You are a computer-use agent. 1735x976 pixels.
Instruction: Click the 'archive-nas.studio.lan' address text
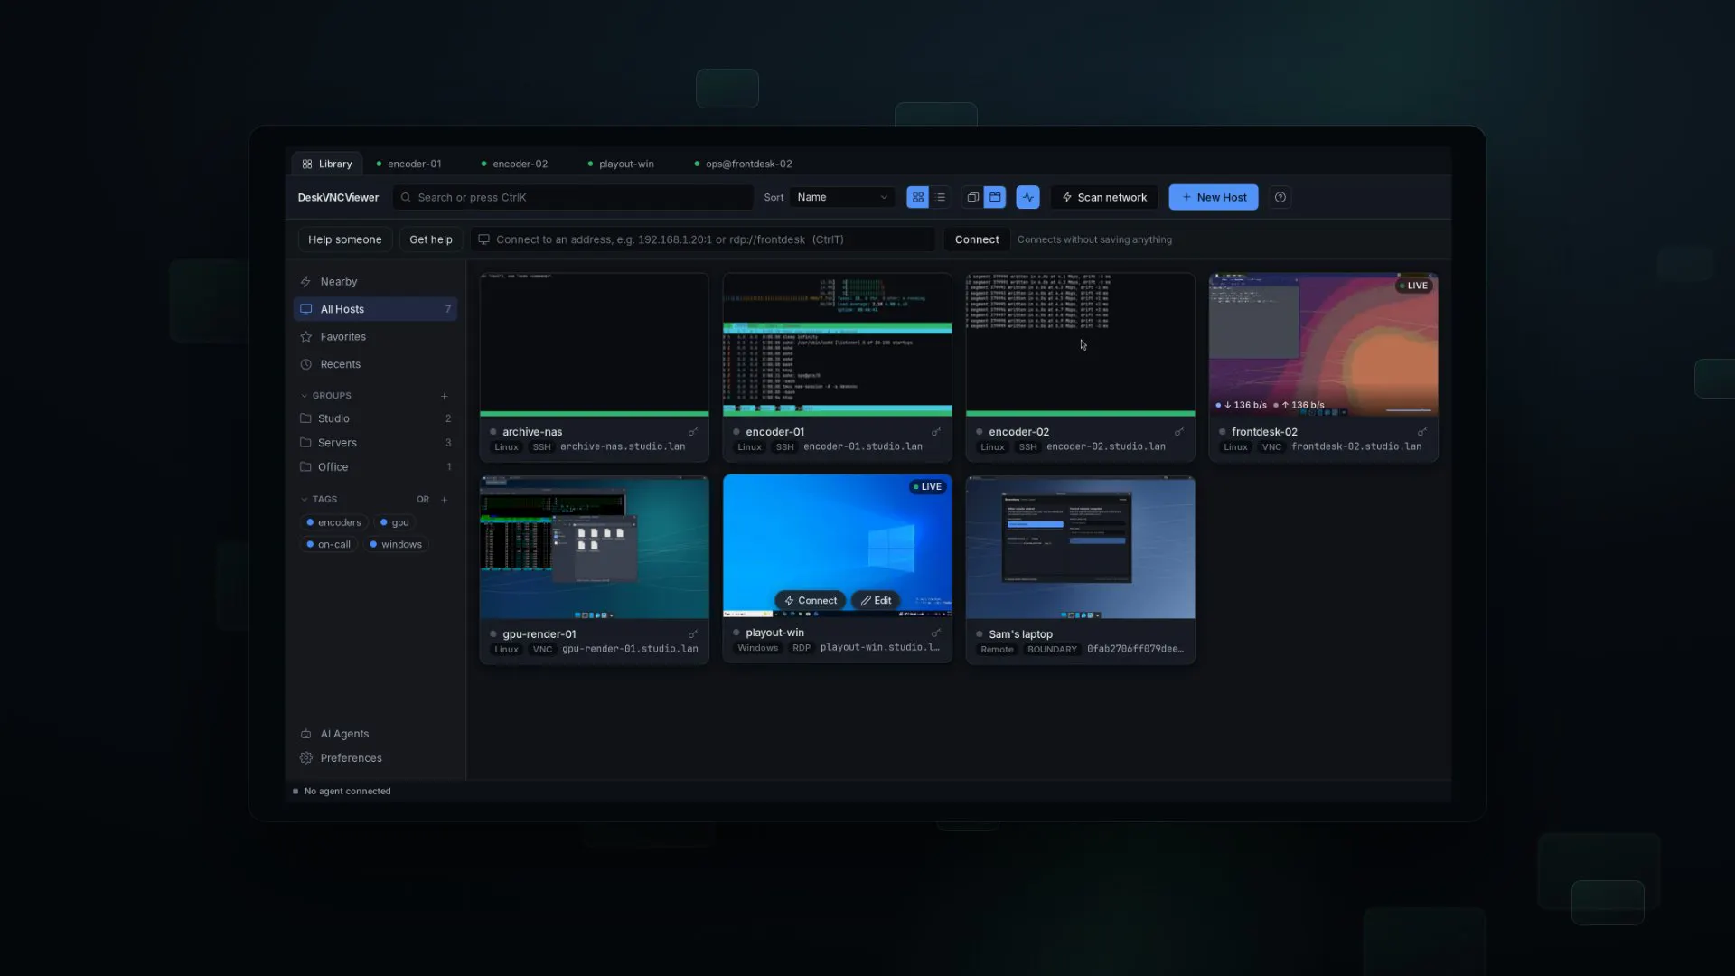pyautogui.click(x=623, y=447)
